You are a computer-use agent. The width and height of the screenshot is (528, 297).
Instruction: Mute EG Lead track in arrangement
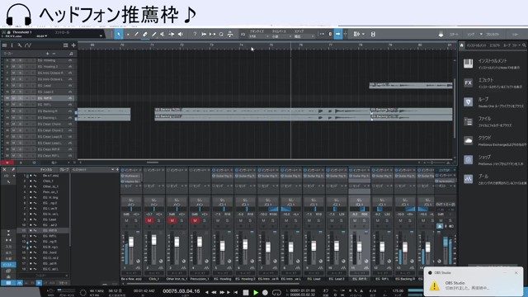[14, 86]
